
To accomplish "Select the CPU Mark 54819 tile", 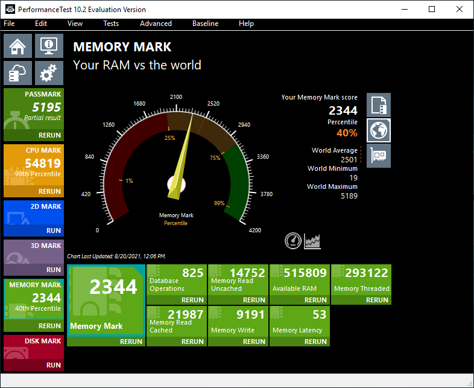I will click(x=34, y=165).
